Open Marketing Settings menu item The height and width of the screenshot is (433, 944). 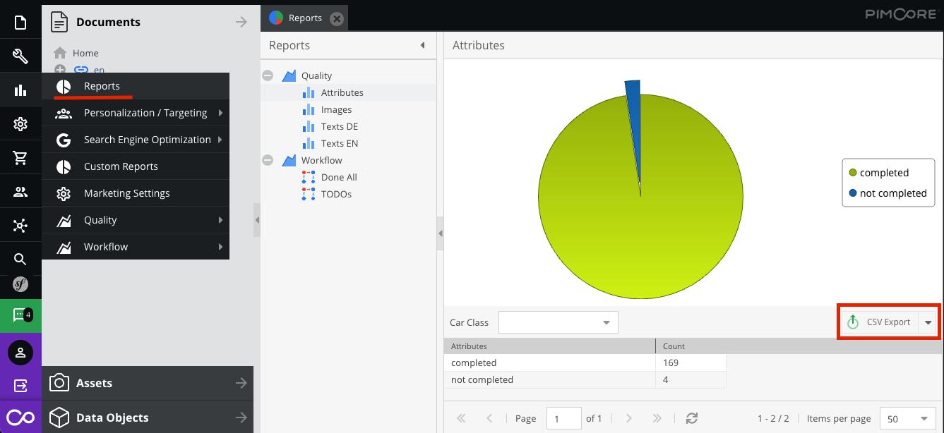coord(126,193)
